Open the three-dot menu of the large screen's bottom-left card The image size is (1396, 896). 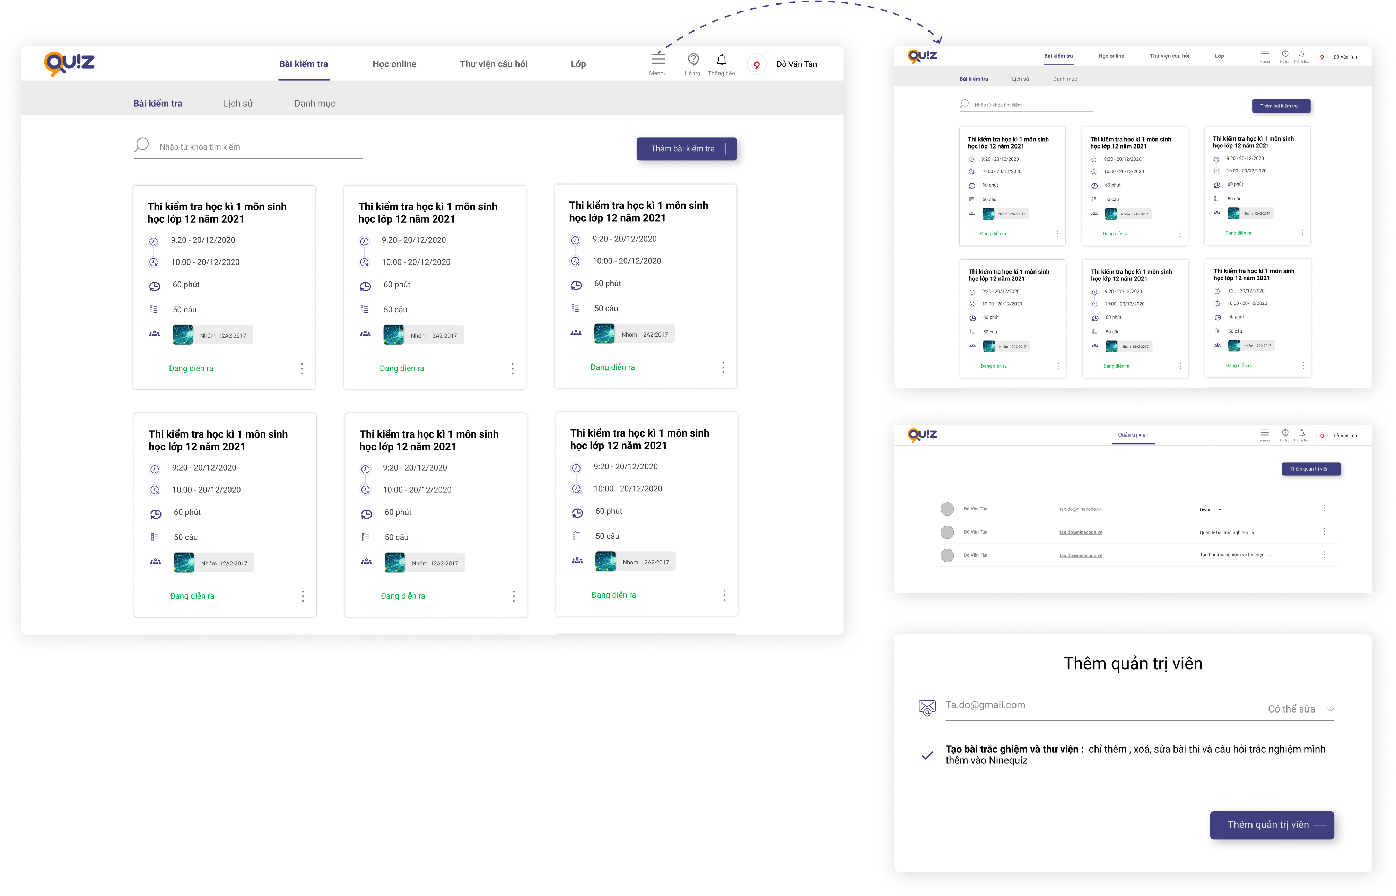pyautogui.click(x=303, y=596)
